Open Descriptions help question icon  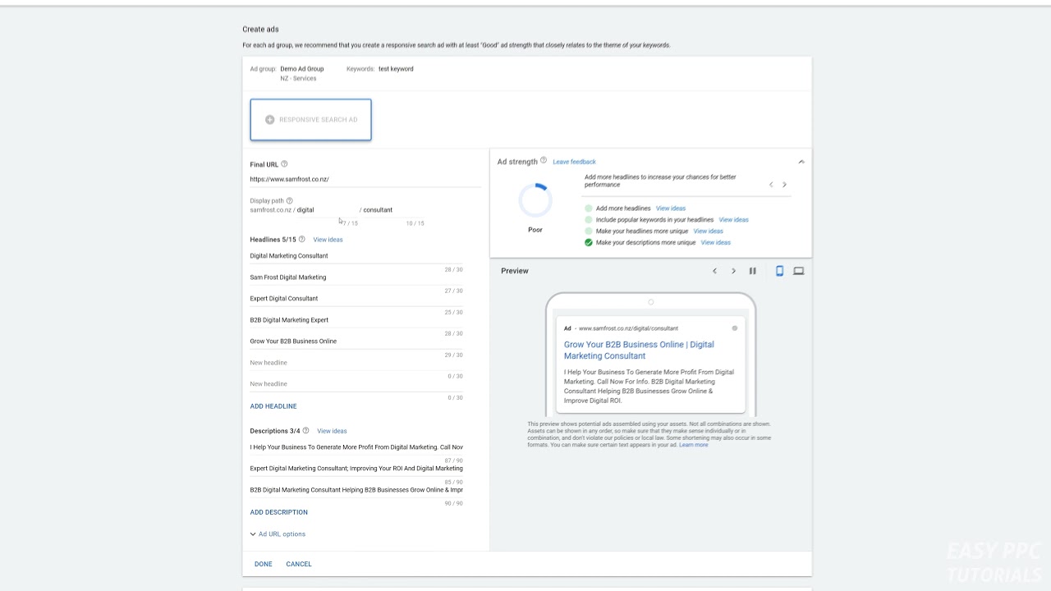305,431
